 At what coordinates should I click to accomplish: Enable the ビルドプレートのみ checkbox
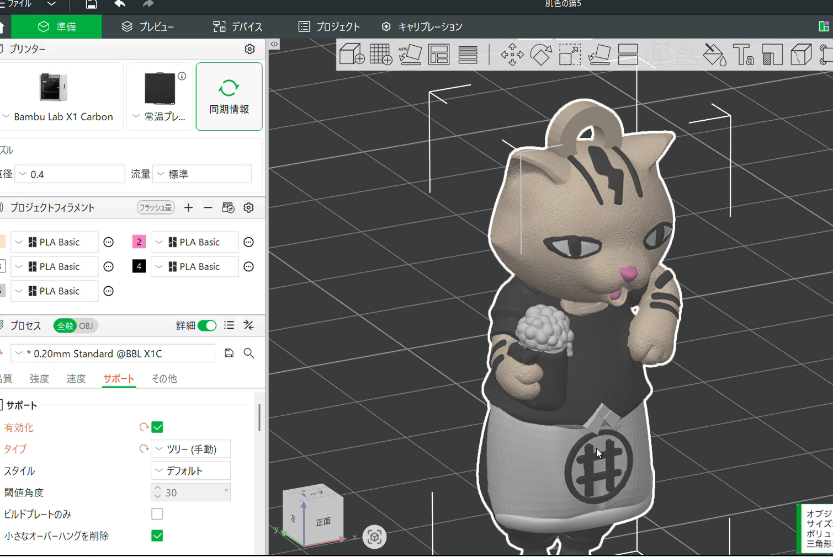pos(157,514)
